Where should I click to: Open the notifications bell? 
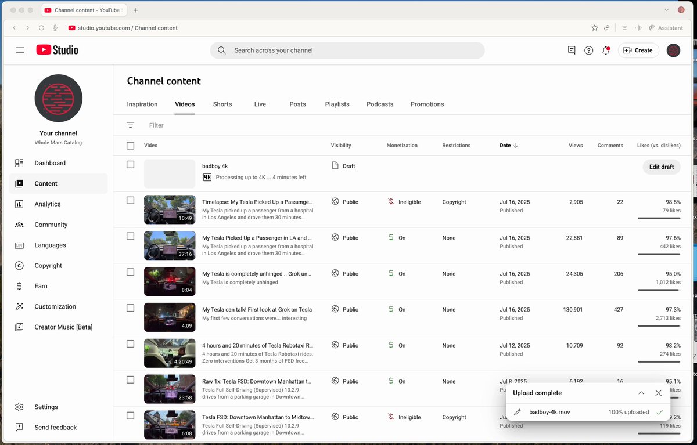tap(606, 50)
